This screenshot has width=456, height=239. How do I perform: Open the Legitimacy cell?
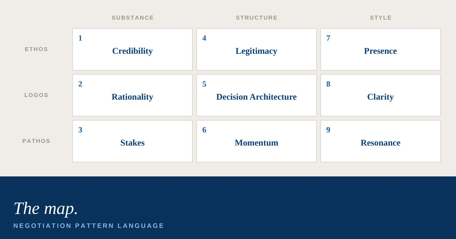point(256,49)
